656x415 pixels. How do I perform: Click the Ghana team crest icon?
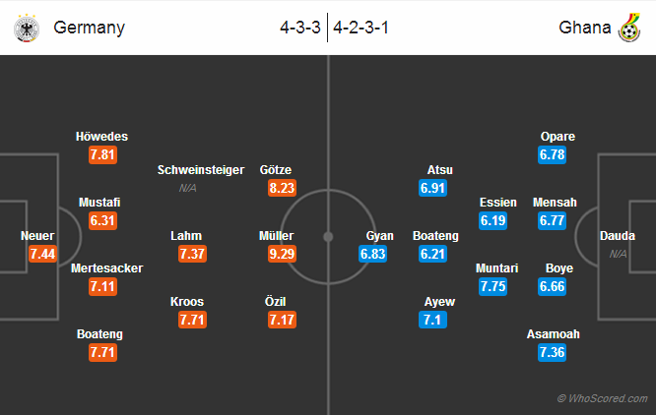click(628, 29)
